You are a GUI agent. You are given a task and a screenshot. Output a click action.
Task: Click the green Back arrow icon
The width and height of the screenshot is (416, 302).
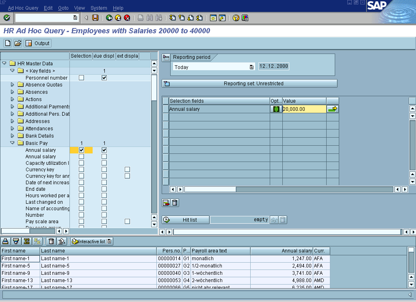109,18
